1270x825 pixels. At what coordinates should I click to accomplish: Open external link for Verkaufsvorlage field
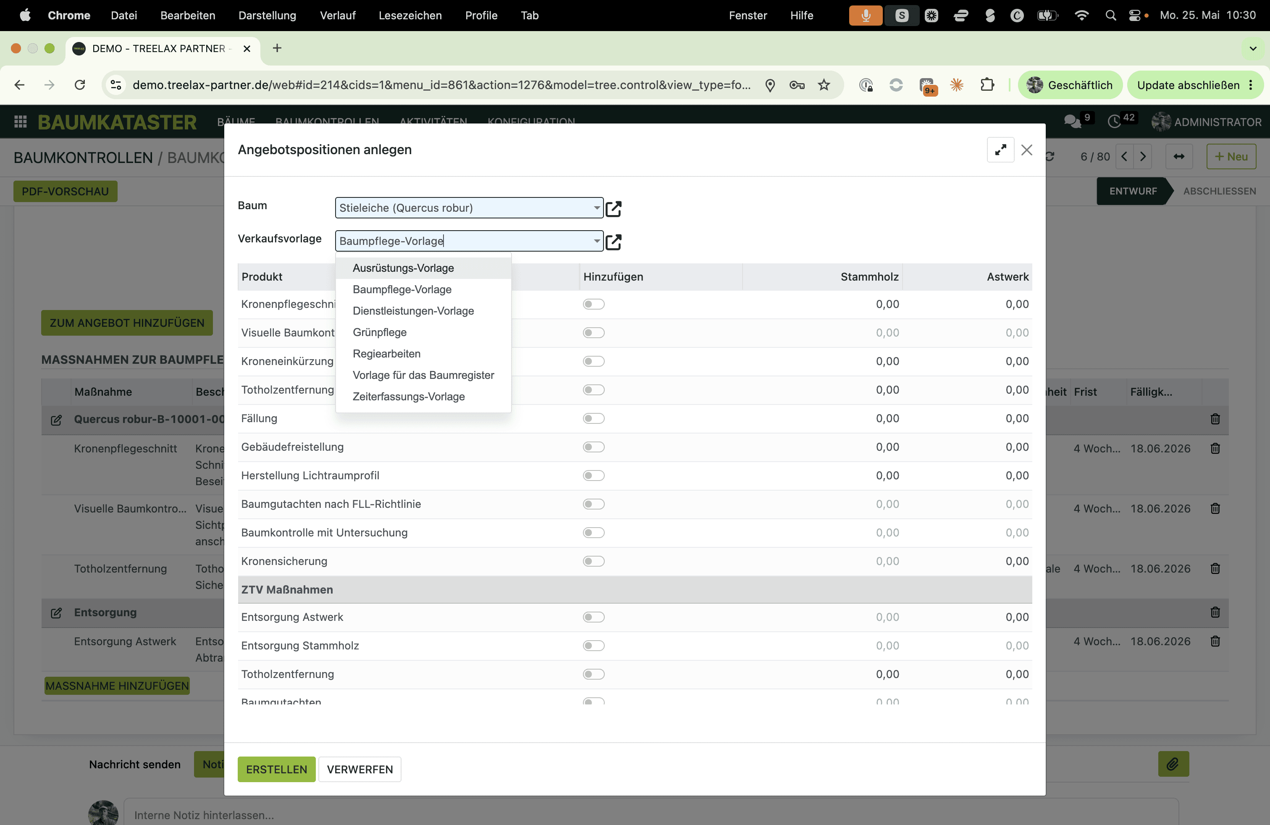[614, 242]
